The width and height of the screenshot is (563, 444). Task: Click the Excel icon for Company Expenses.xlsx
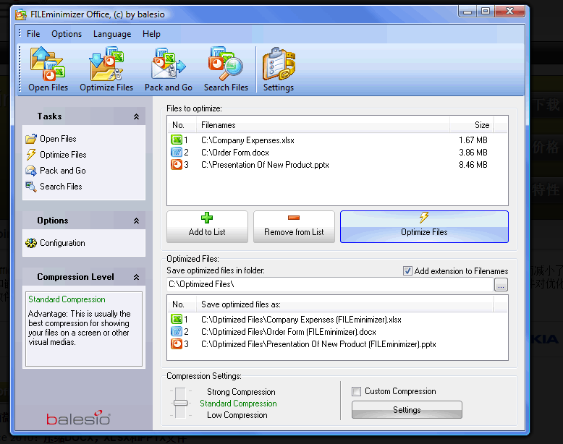[x=177, y=140]
